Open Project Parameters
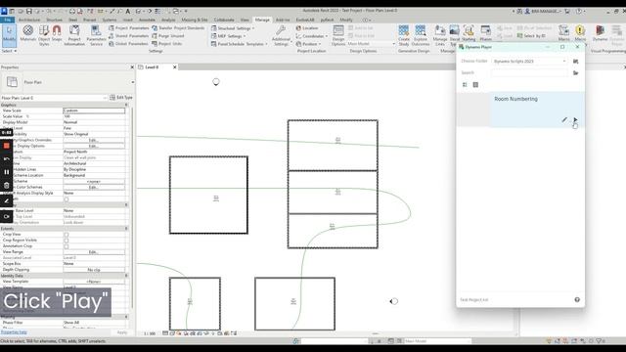Screen dimensions: 626x352 (x=128, y=28)
